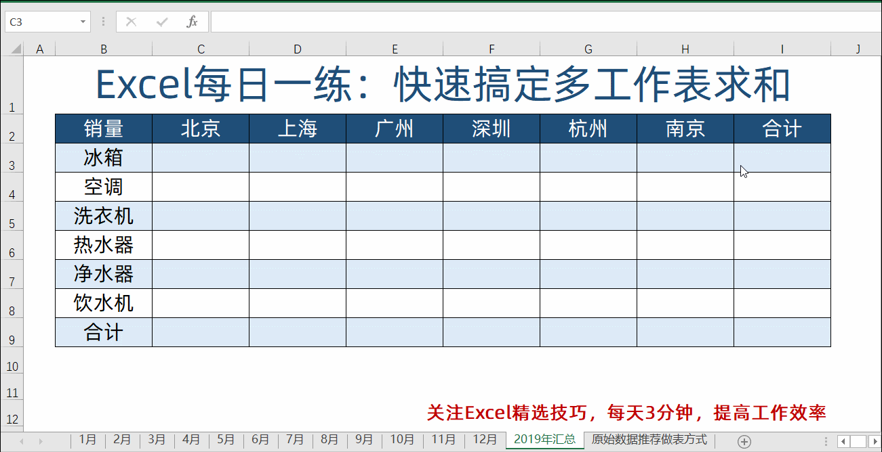Switch to the 4月 sheet tab

192,440
